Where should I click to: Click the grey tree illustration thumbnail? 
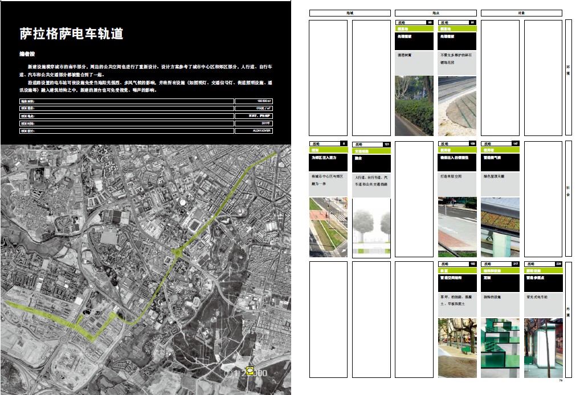click(371, 227)
